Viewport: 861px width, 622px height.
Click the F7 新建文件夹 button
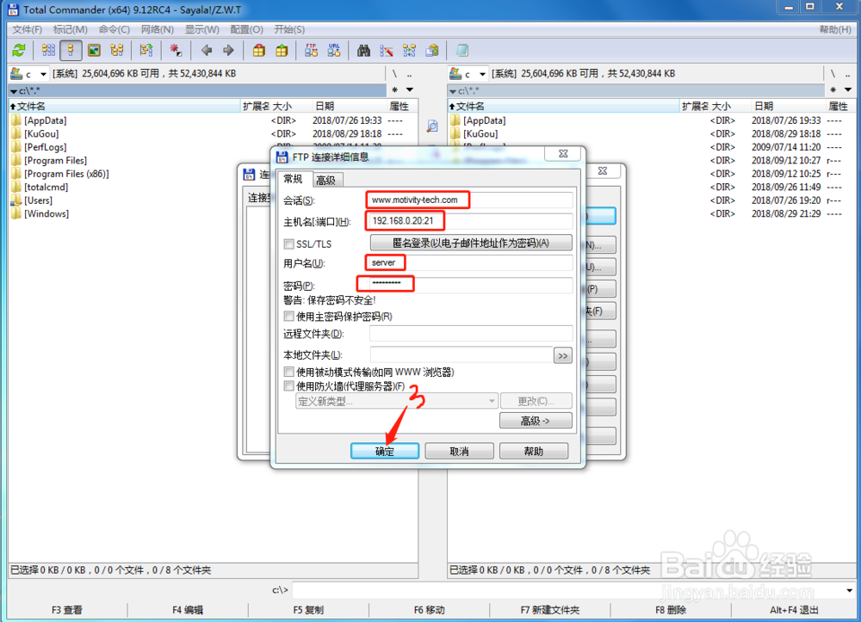point(549,610)
